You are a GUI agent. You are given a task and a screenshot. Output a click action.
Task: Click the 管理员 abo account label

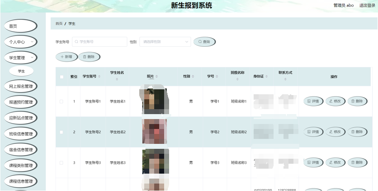[x=344, y=5]
